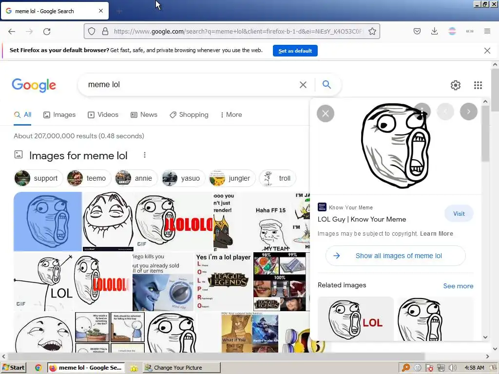The width and height of the screenshot is (499, 374).
Task: Go back with the browser back arrow
Action: coord(12,32)
